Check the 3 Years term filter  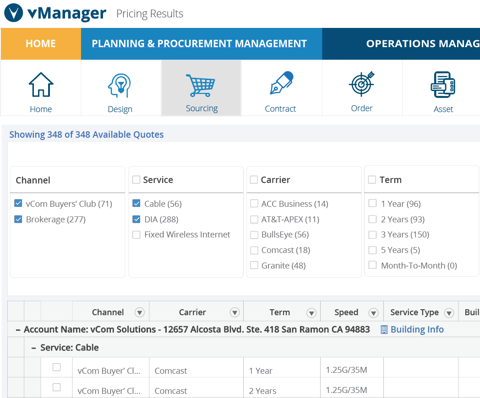[x=372, y=234]
